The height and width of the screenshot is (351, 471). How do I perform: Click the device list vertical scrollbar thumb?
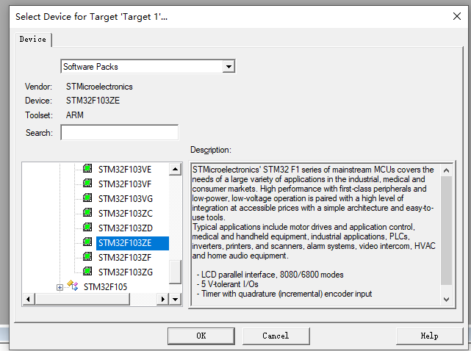click(x=175, y=272)
